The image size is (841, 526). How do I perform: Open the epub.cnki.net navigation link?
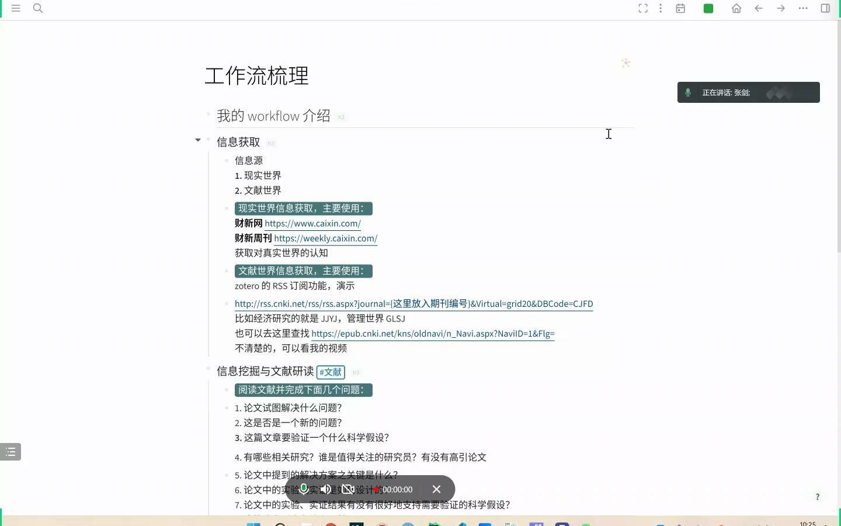pyautogui.click(x=433, y=334)
